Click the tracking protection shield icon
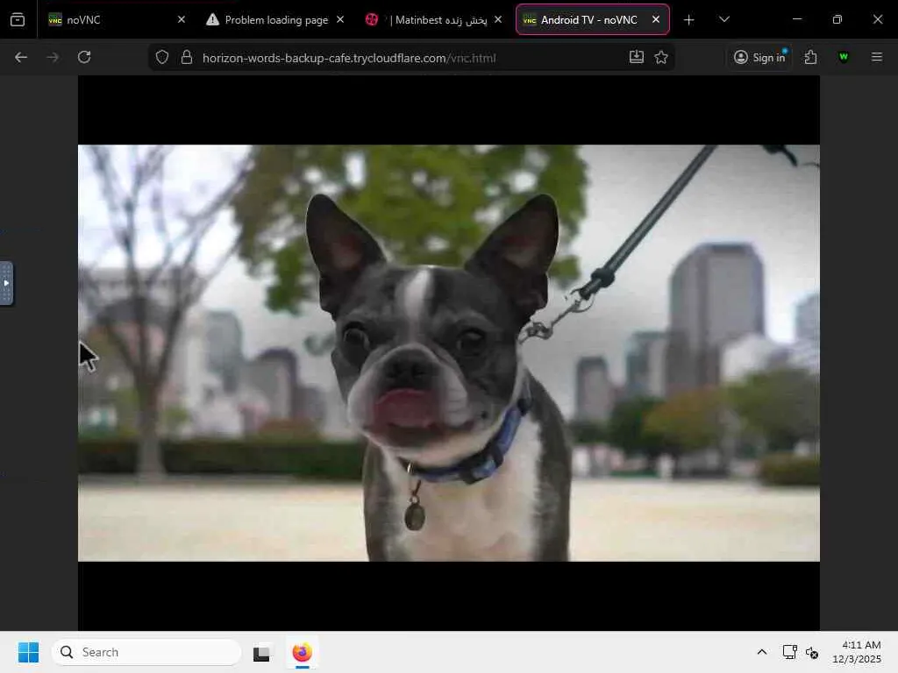Screen dimensions: 898x673 pyautogui.click(x=162, y=57)
